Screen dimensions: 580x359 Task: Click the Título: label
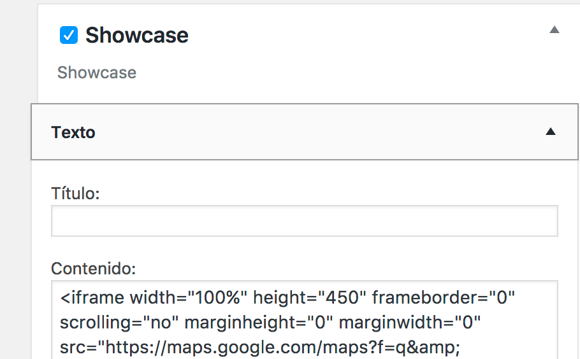point(75,193)
